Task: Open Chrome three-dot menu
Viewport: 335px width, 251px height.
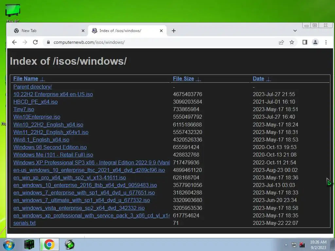Action: [x=326, y=42]
